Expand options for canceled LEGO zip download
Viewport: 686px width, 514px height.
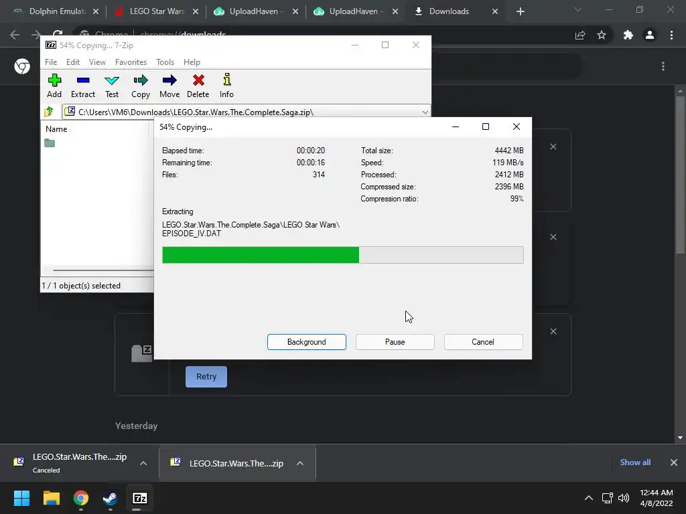point(143,463)
